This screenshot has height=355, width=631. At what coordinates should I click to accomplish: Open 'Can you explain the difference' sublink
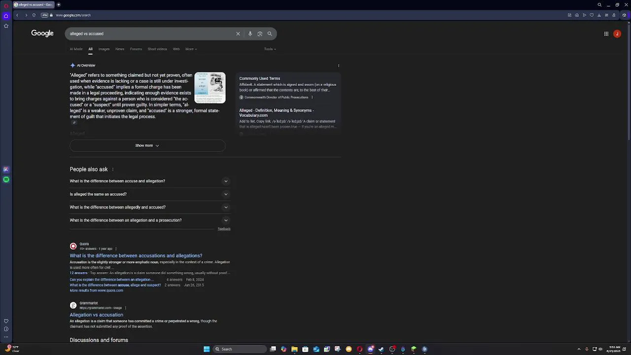point(112,280)
